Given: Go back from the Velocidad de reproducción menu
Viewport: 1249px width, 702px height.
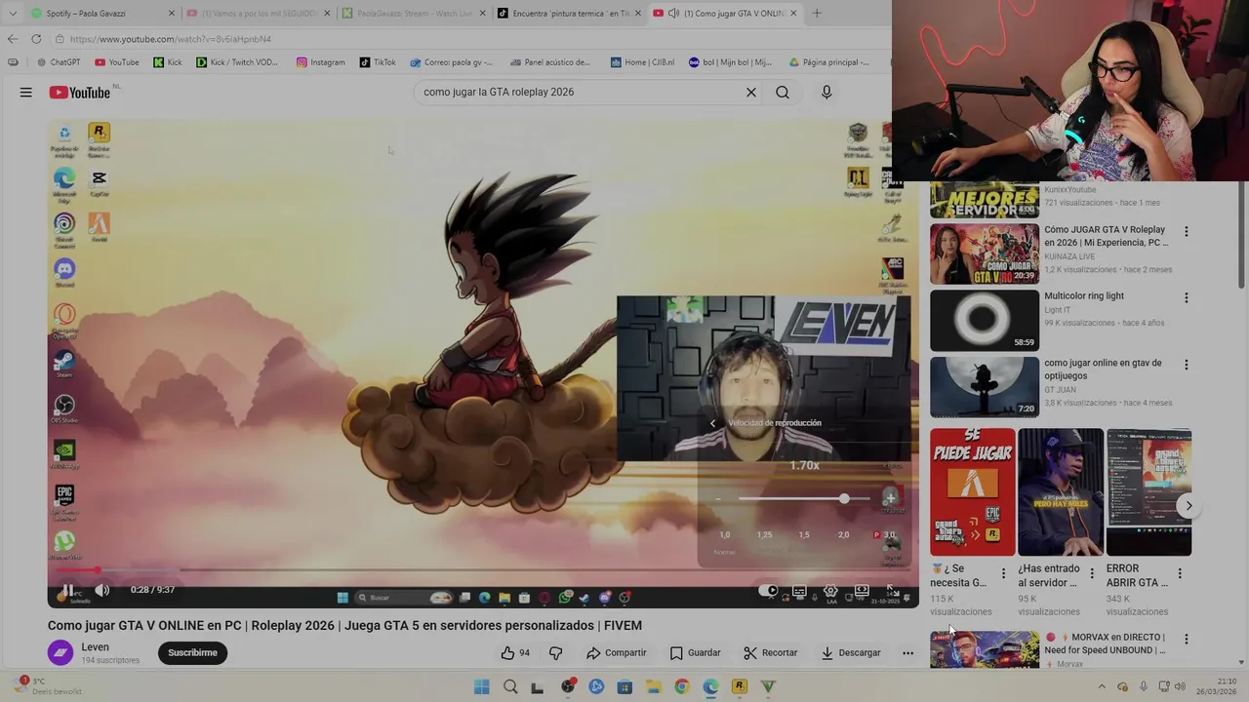Looking at the screenshot, I should 712,423.
